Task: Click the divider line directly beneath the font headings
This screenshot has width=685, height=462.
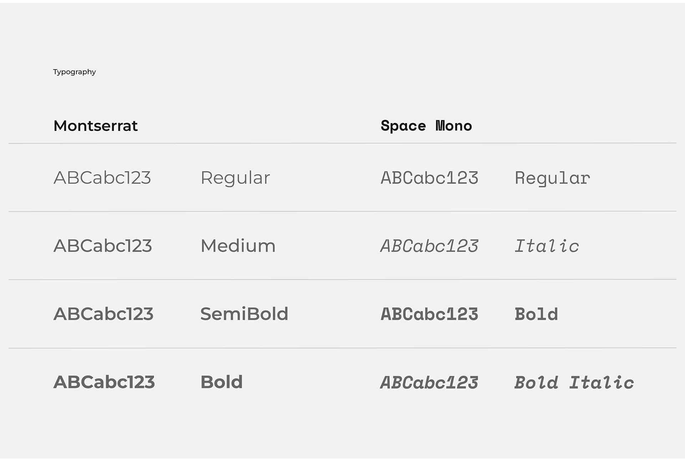Action: pos(342,143)
